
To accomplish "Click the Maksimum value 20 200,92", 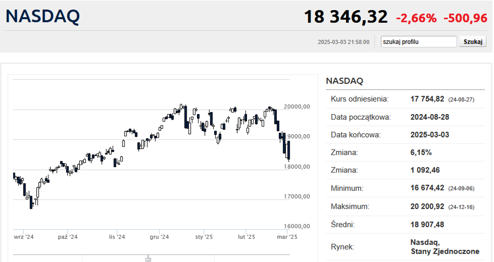I will (x=427, y=206).
